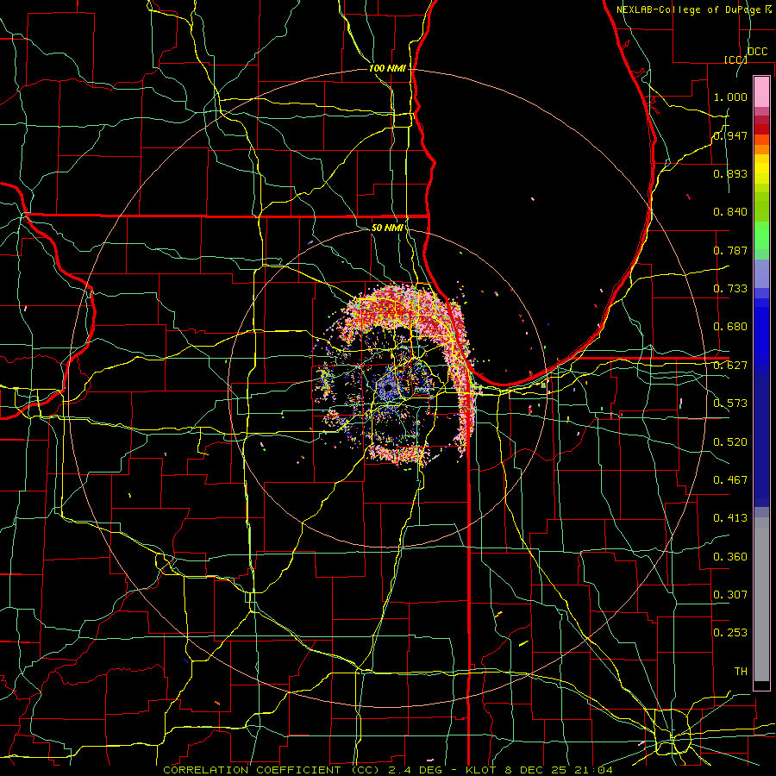
Task: Click the TH threshold label
Action: tap(741, 671)
